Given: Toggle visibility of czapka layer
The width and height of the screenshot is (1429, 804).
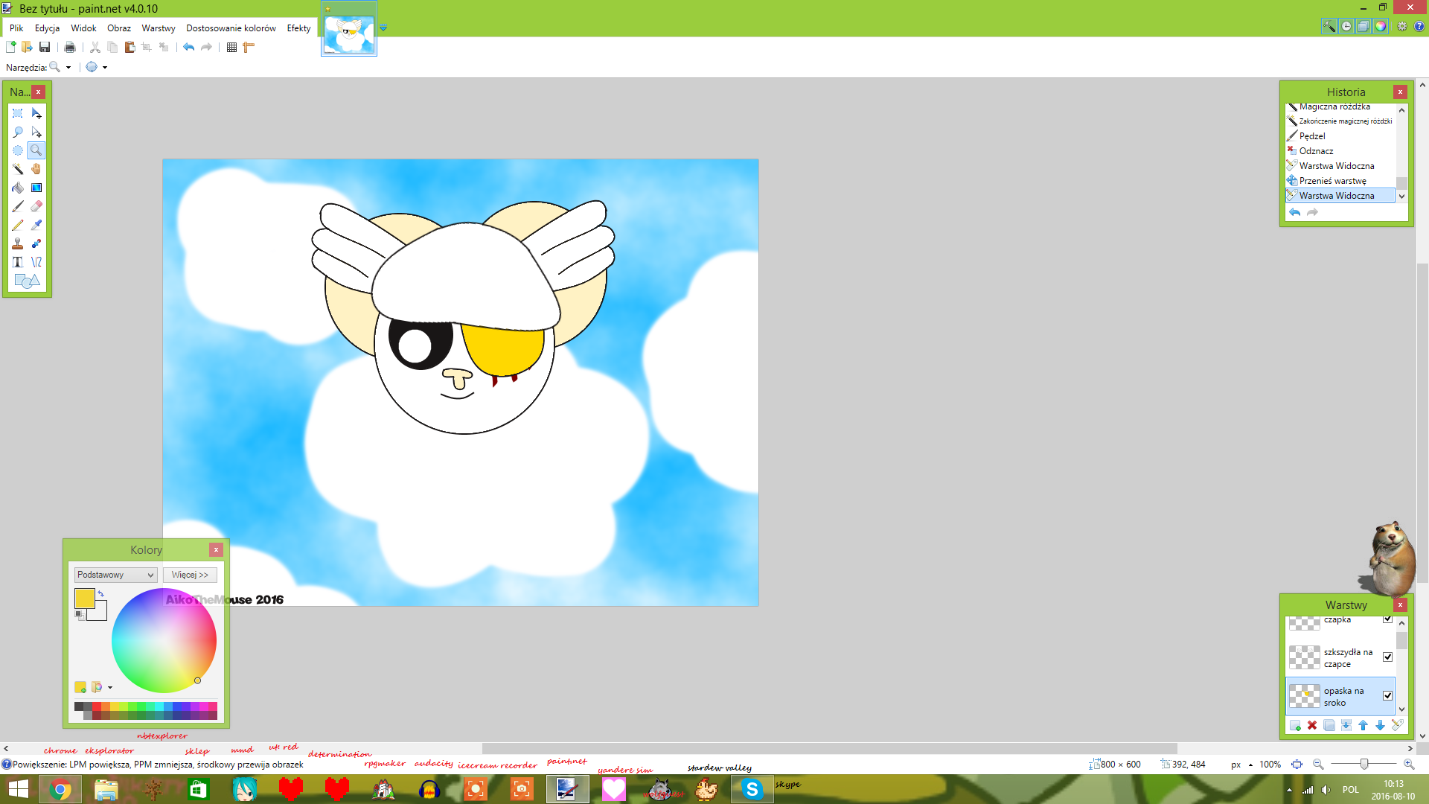Looking at the screenshot, I should pos(1387,619).
